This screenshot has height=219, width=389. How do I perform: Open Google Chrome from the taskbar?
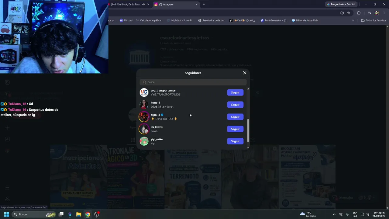[88, 214]
